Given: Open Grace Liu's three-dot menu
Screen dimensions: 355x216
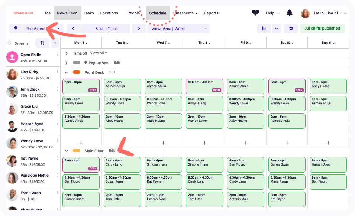Looking at the screenshot, I should click(57, 106).
